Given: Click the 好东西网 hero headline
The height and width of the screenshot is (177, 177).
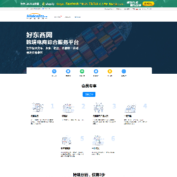Looking at the screenshot, I should point(39,35).
